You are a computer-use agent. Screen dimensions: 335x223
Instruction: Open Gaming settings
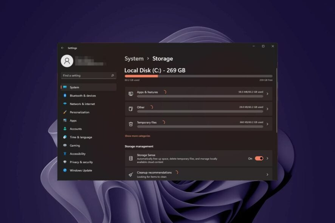tap(88, 146)
